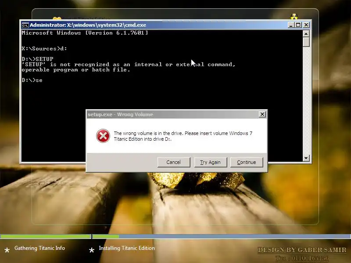This screenshot has height=263, width=351.
Task: Close the Administrator cmd.exe window
Action: click(x=306, y=25)
